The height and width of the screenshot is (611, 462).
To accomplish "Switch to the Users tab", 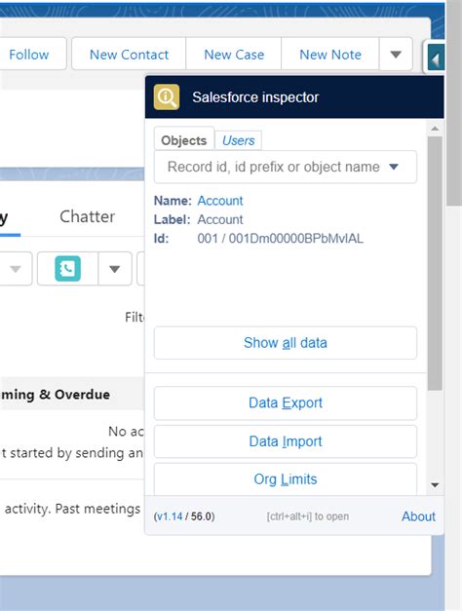I will click(x=238, y=140).
